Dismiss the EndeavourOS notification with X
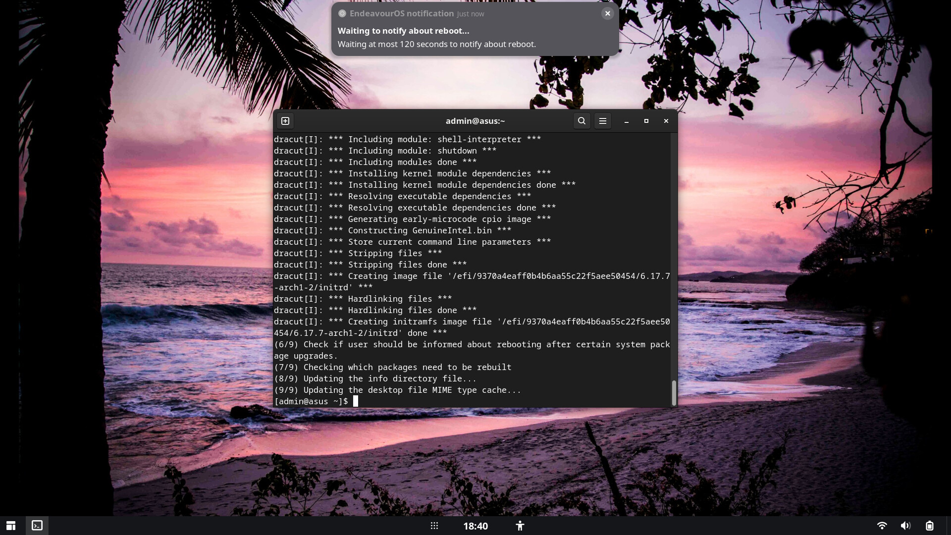Image resolution: width=951 pixels, height=535 pixels. click(607, 13)
